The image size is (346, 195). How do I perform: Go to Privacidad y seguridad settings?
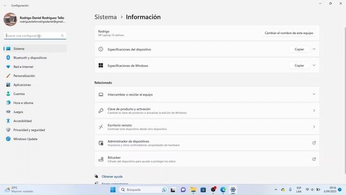click(x=35, y=130)
